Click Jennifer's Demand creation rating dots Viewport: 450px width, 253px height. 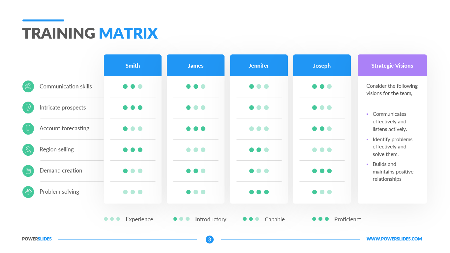coord(259,171)
